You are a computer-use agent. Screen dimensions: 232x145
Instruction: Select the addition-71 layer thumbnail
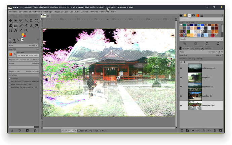point(195,87)
